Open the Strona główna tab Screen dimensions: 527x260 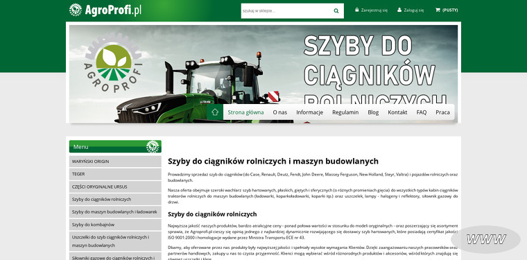(x=245, y=112)
